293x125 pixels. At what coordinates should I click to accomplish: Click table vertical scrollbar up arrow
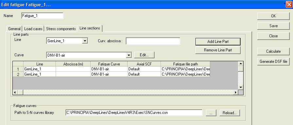(241, 64)
